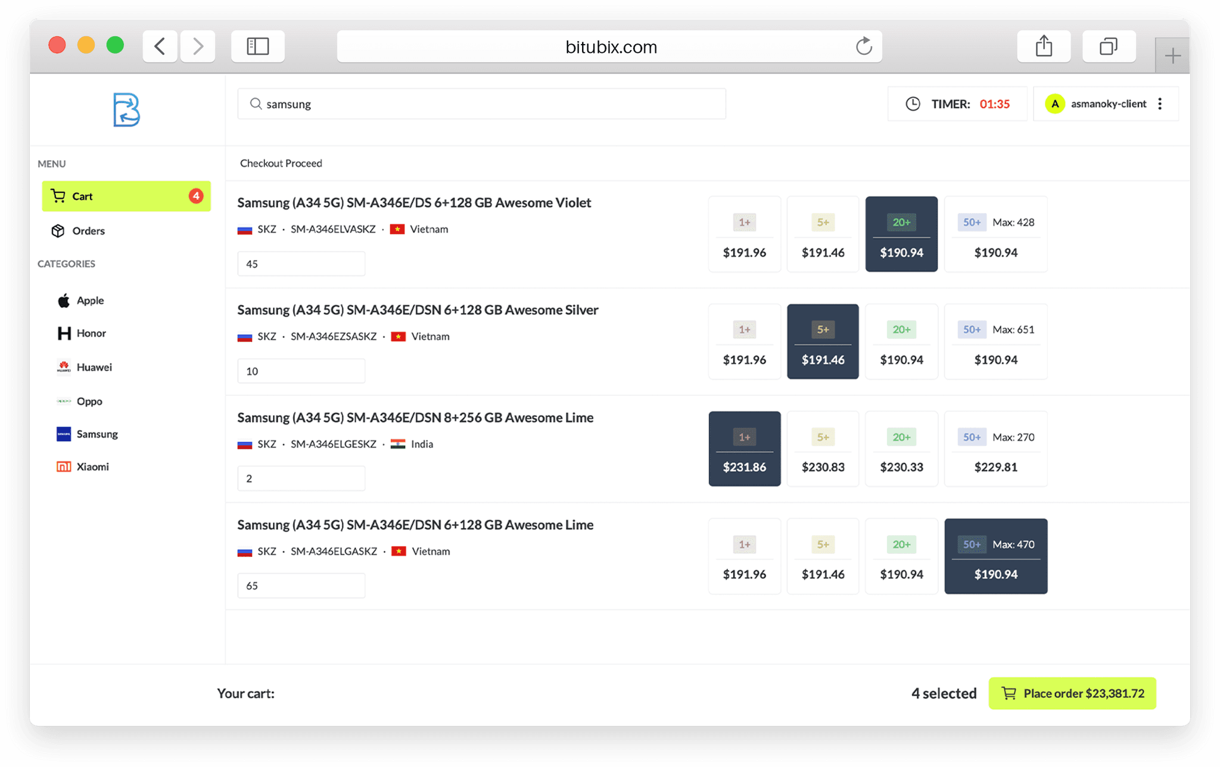Click the browser address bar bitubix.com
The width and height of the screenshot is (1220, 767).
tap(609, 46)
